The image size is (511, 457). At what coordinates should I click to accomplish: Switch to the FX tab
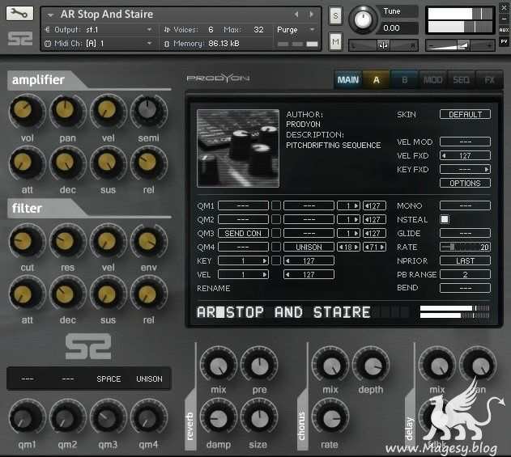[x=489, y=80]
